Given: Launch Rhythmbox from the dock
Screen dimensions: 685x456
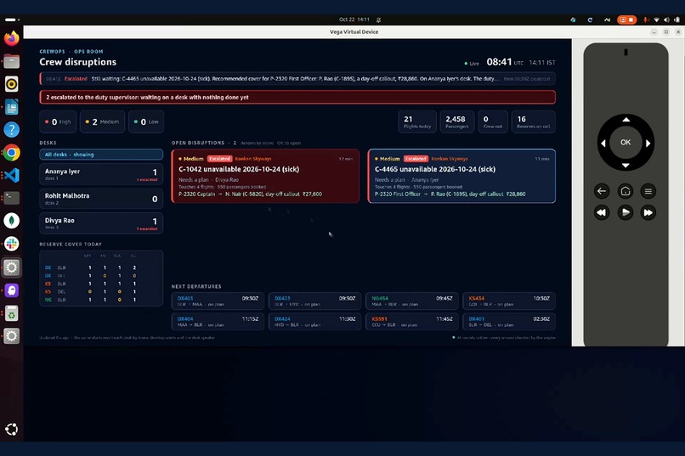Looking at the screenshot, I should 11,84.
